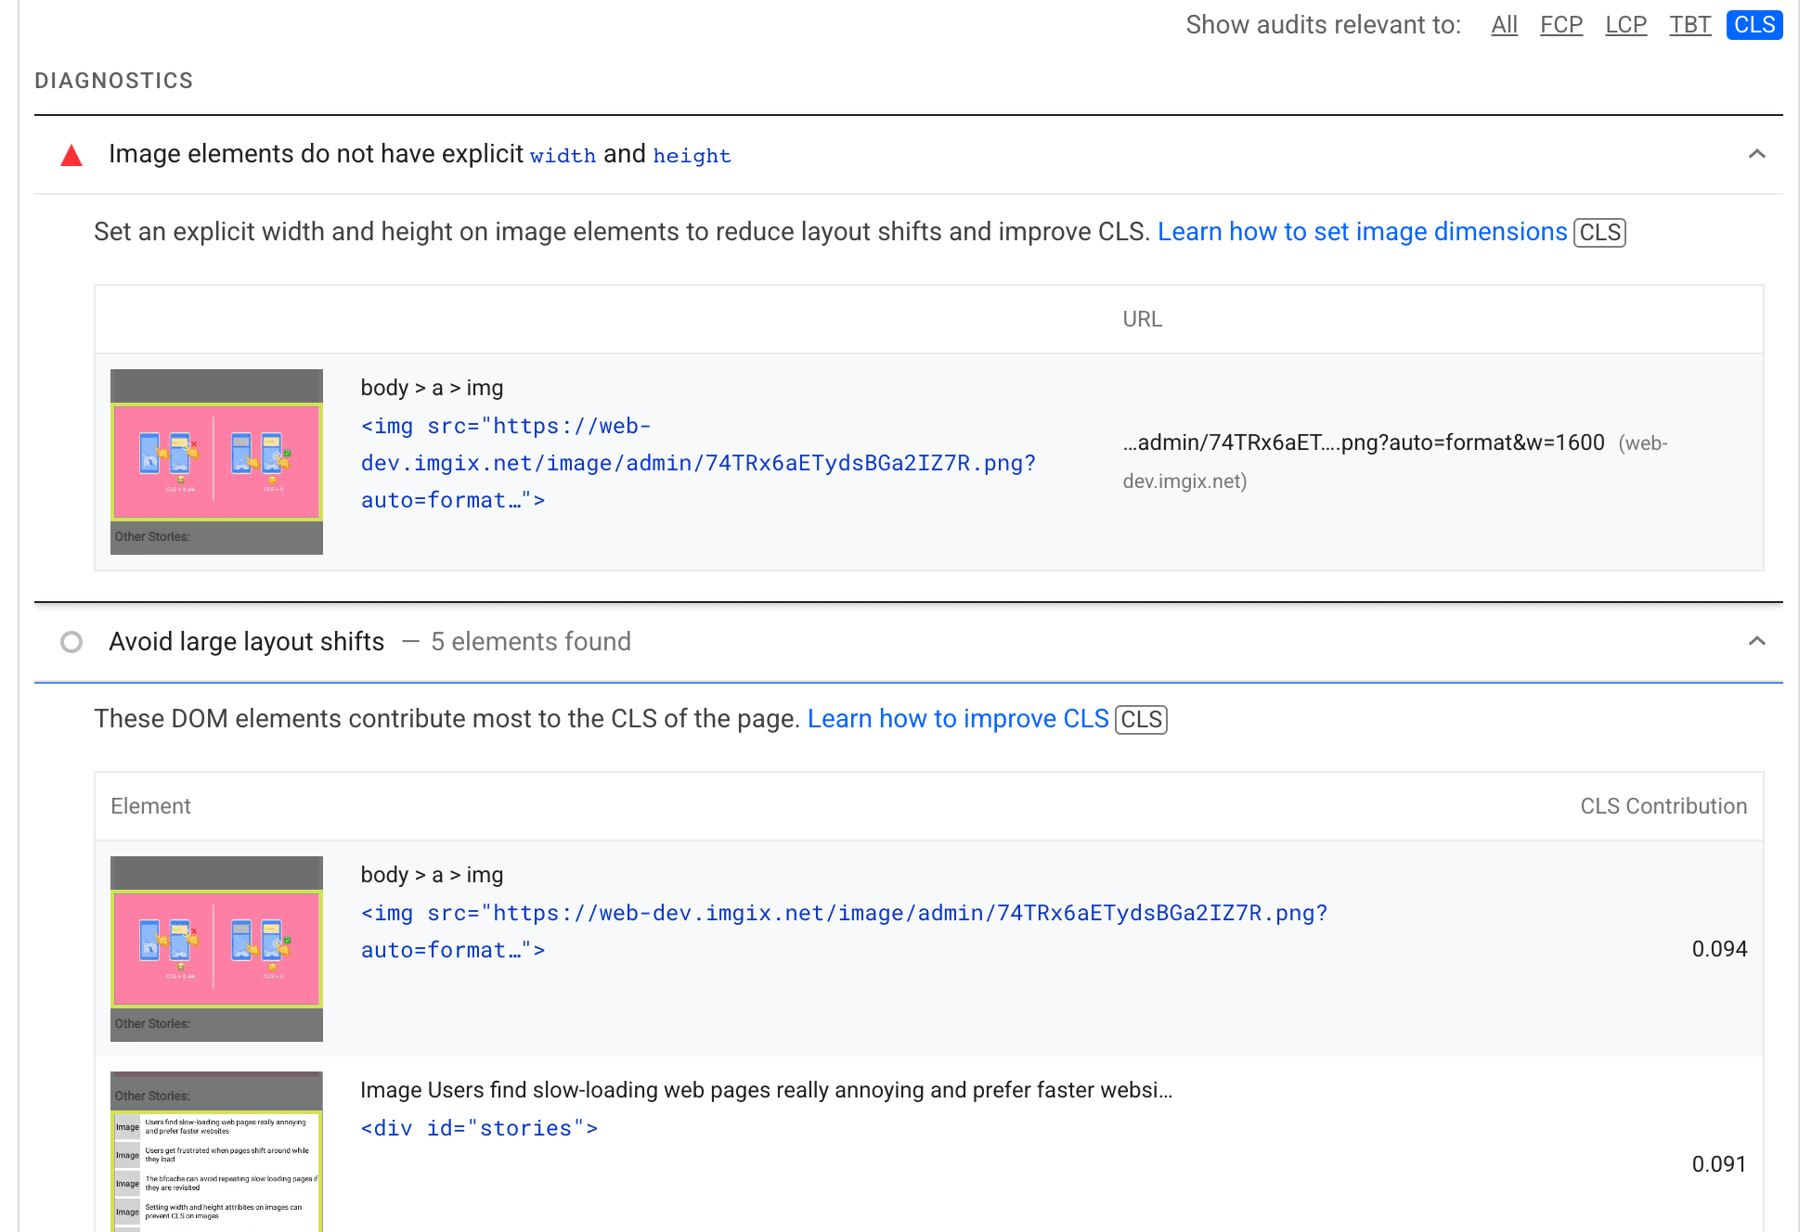Select the LCP filter icon
This screenshot has width=1812, height=1232.
pyautogui.click(x=1624, y=25)
